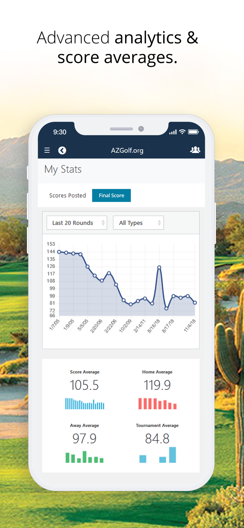Select the last 11/4/18 data point

pyautogui.click(x=195, y=303)
